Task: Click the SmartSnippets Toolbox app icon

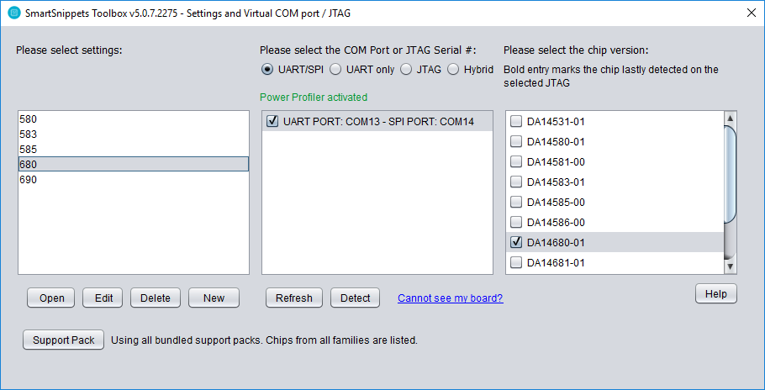Action: tap(14, 13)
